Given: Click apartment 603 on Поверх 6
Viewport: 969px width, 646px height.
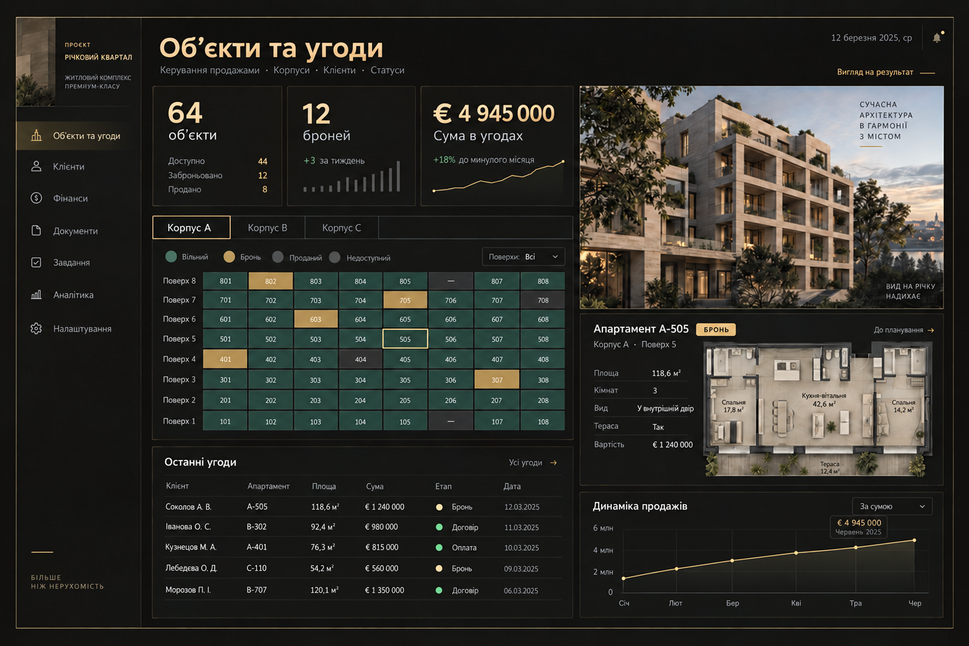Looking at the screenshot, I should click(x=315, y=319).
